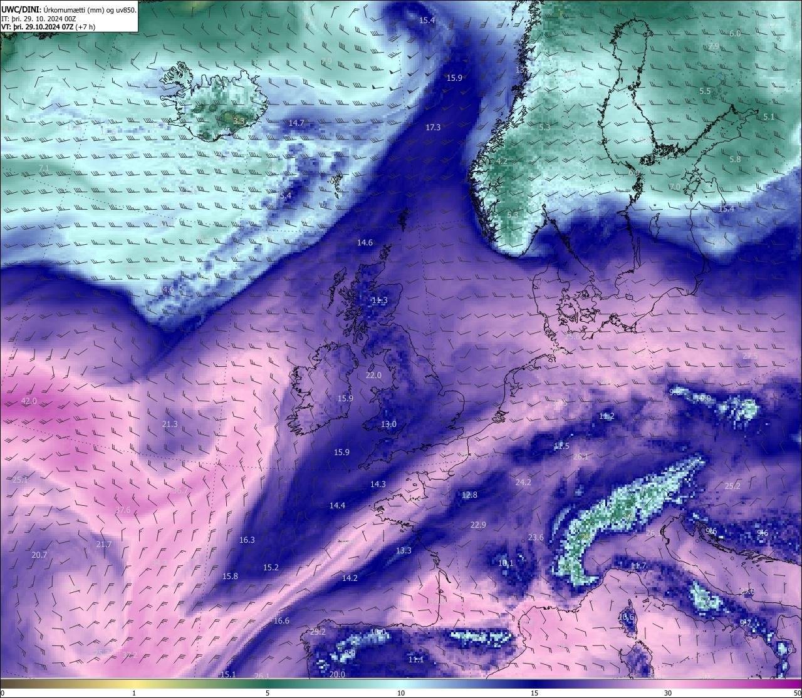Screen dimensions: 802x698
Task: Click the 15.1 value at the bottom edge
Action: point(228,674)
